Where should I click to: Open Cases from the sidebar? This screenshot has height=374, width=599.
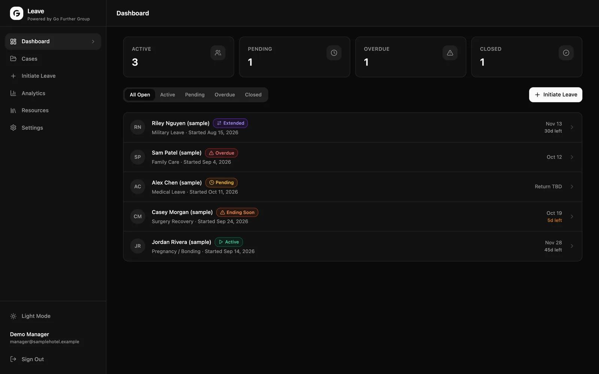53,59
